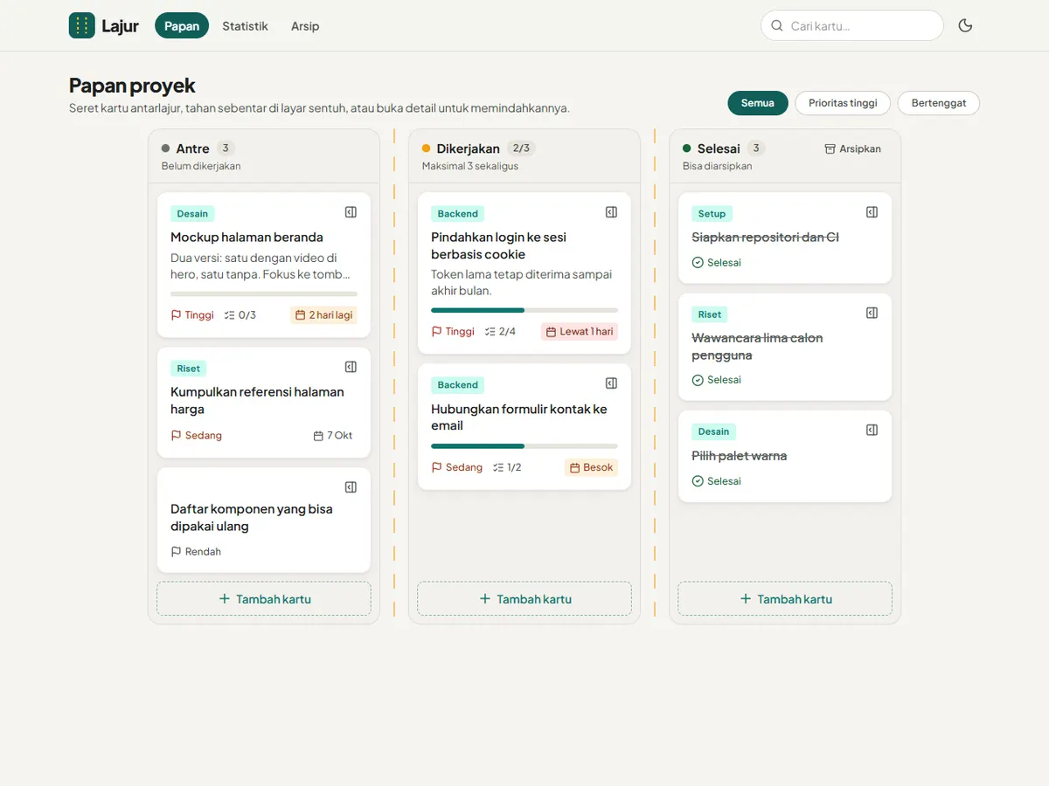Click the Sedang flag on Kumpulkan referensi card

click(x=196, y=435)
